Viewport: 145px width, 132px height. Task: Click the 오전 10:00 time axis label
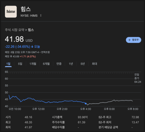pyautogui.click(x=15, y=109)
